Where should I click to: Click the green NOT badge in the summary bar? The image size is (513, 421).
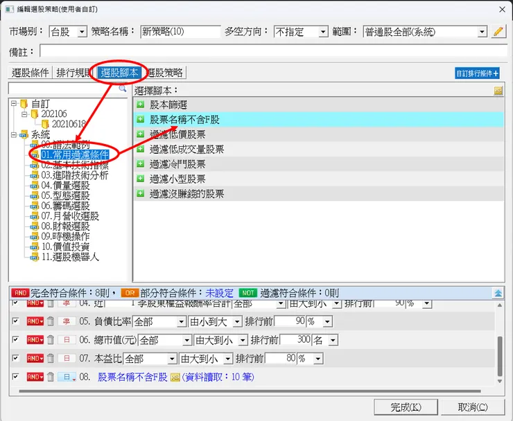pyautogui.click(x=248, y=293)
